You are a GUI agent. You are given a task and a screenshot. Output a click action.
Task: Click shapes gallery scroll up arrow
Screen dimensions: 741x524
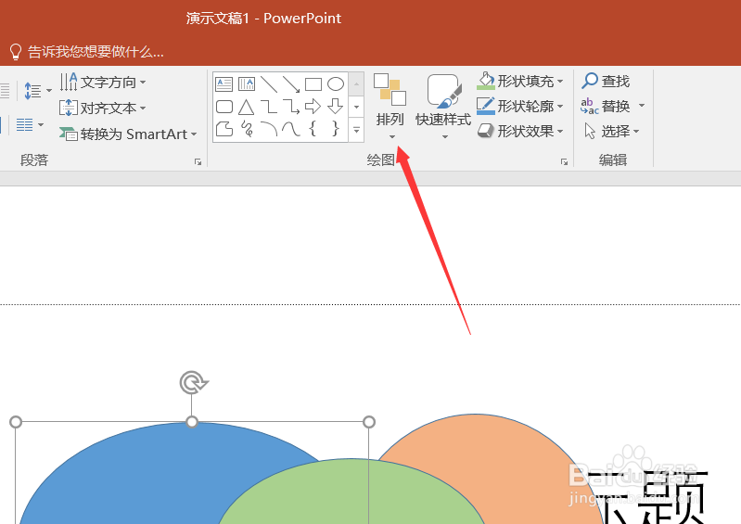coord(357,84)
